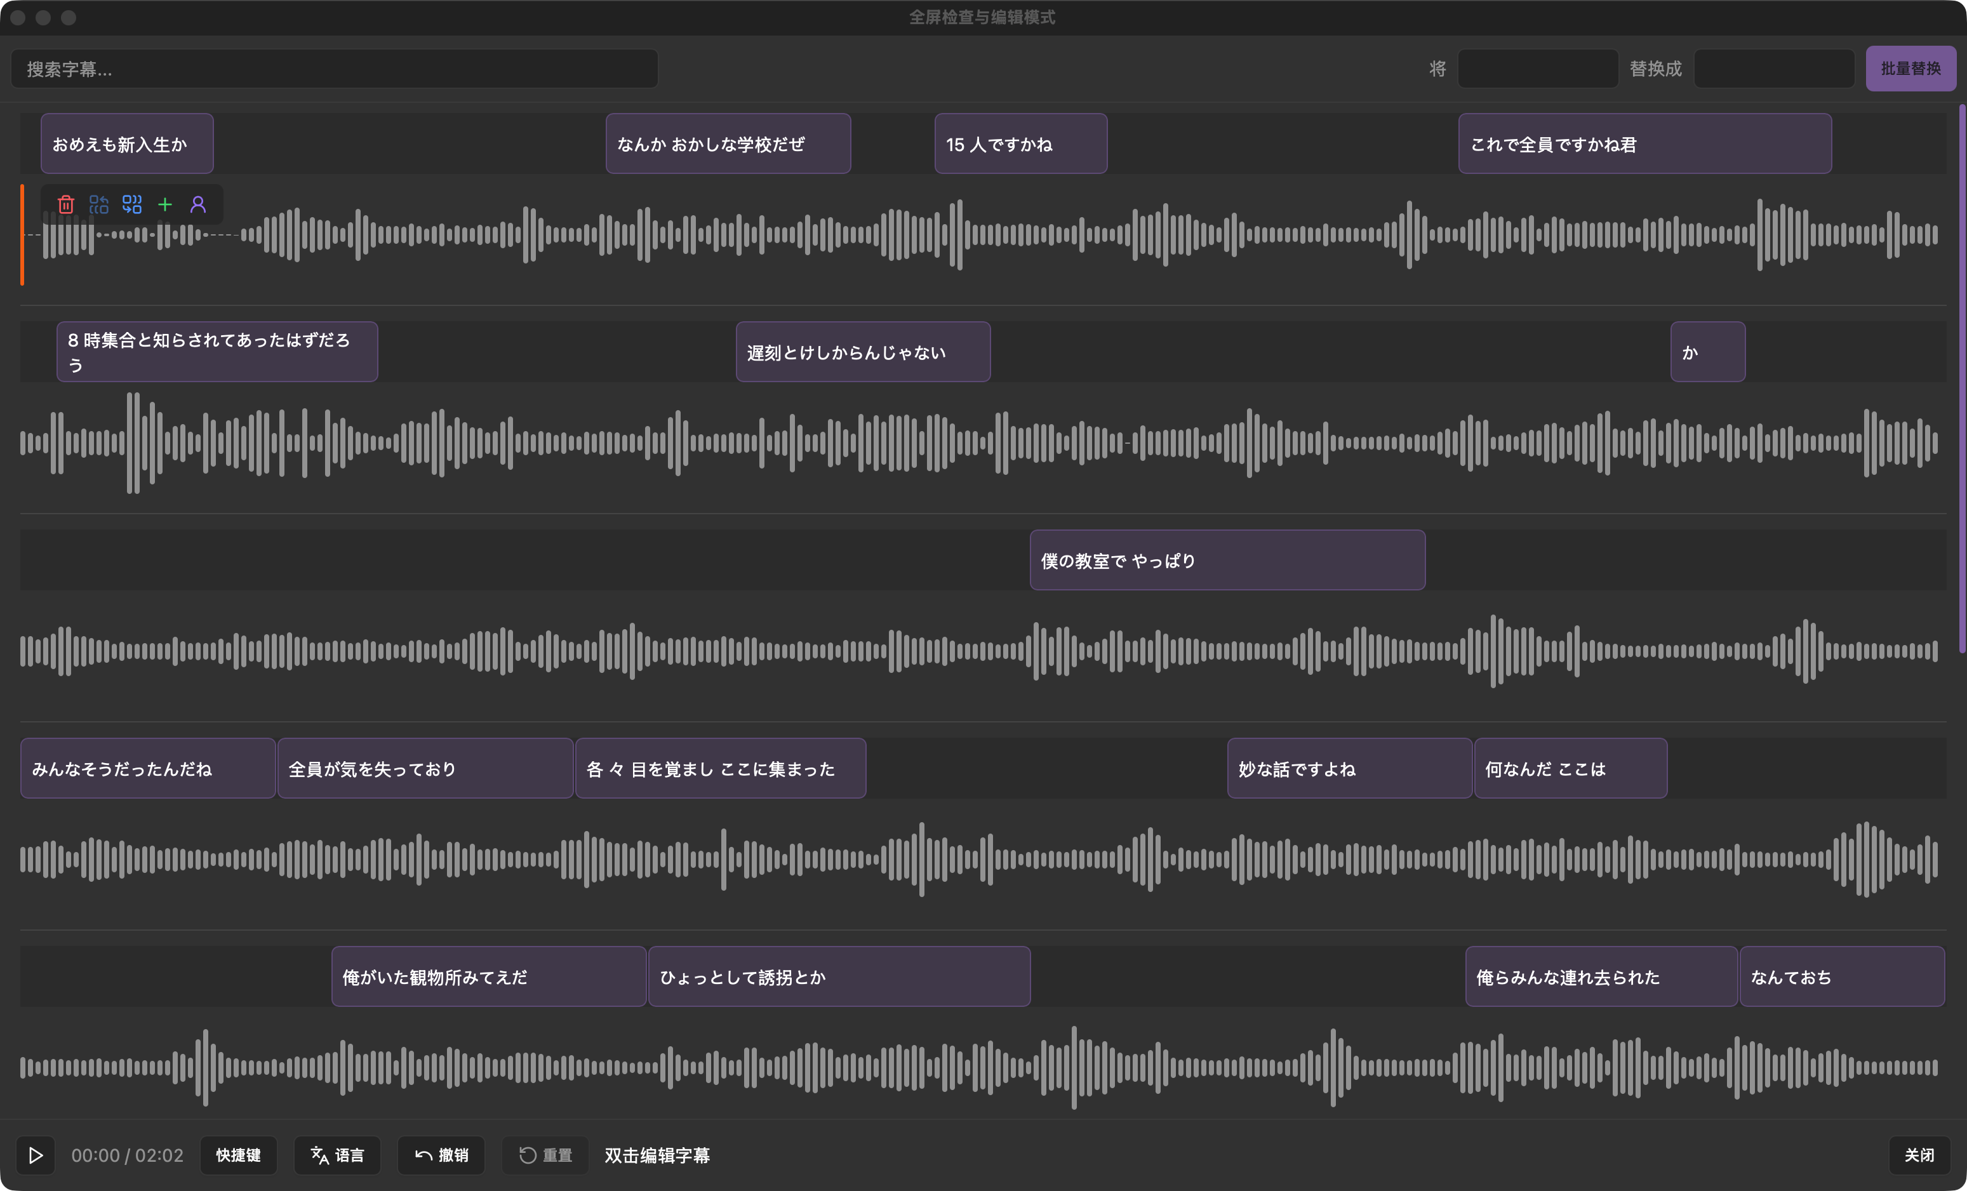Close the editor with 关闭
Viewport: 1967px width, 1191px height.
1919,1155
